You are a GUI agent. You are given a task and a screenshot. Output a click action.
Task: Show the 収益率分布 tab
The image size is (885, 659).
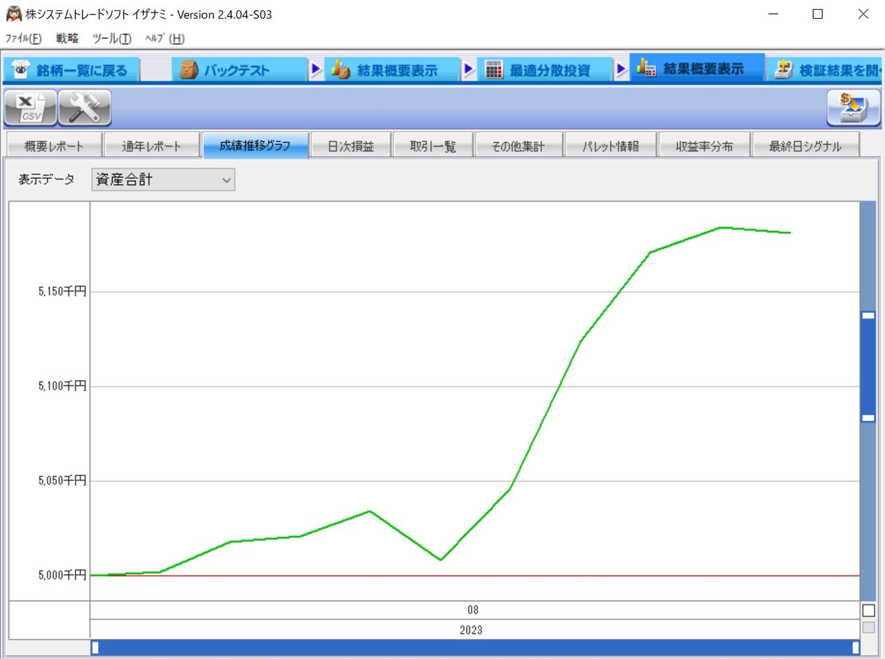(x=705, y=146)
